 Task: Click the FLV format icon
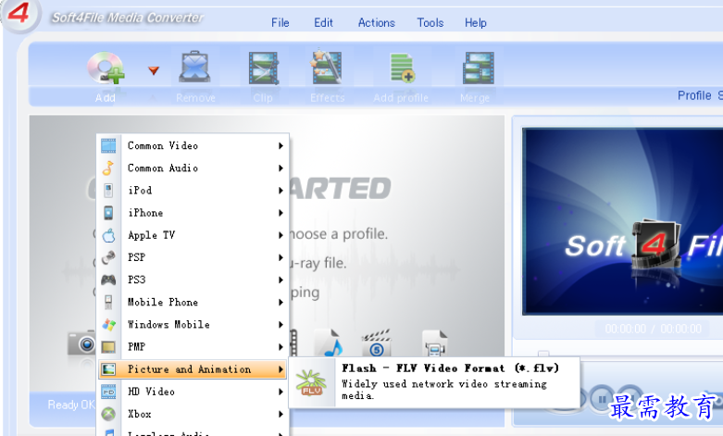tap(311, 382)
